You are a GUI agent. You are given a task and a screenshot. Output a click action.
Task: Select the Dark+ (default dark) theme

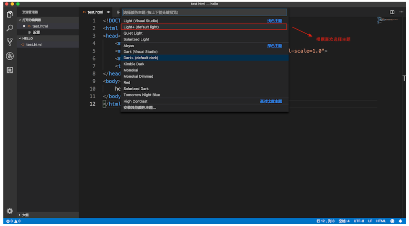click(x=204, y=58)
